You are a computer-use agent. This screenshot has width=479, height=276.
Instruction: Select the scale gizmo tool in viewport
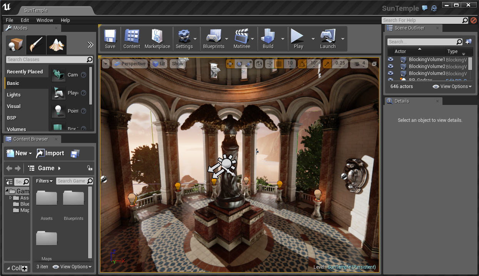249,64
